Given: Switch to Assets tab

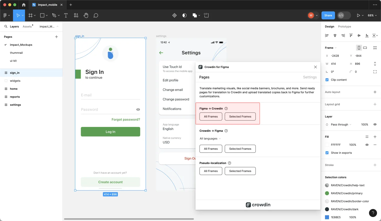Looking at the screenshot, I should coord(27,26).
